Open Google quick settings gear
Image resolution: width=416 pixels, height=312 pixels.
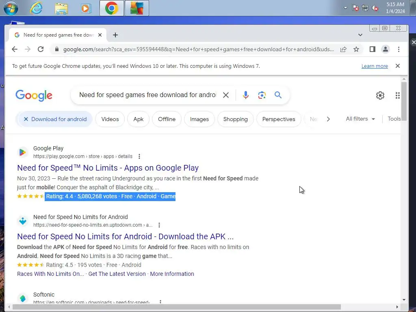(380, 95)
